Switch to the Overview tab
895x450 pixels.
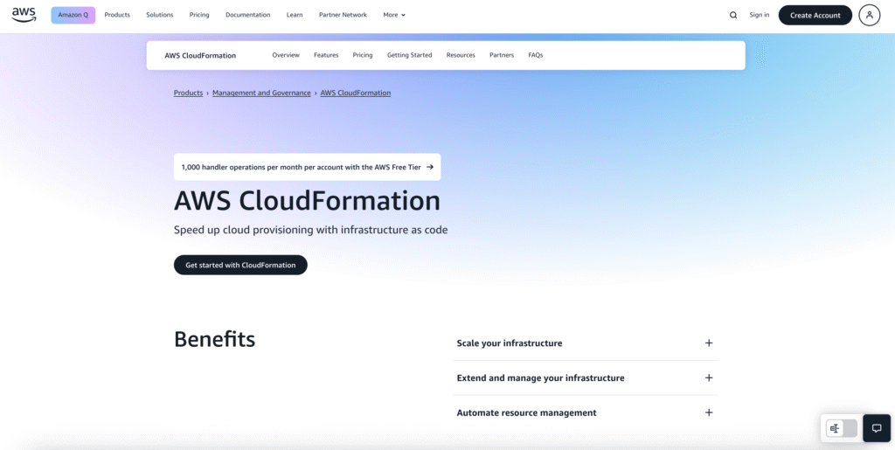click(286, 55)
